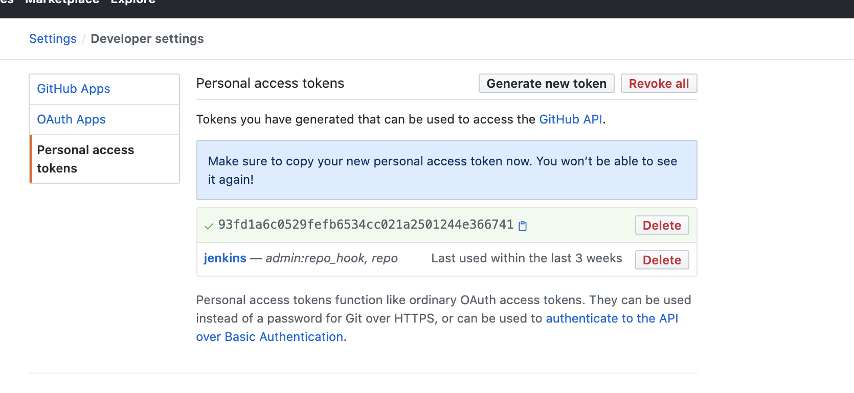
Task: Open the jenkins token details
Action: coord(225,258)
